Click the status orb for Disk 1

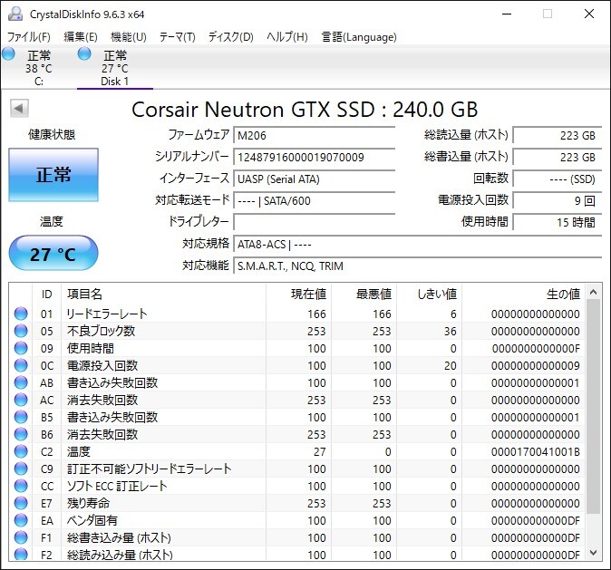click(84, 53)
